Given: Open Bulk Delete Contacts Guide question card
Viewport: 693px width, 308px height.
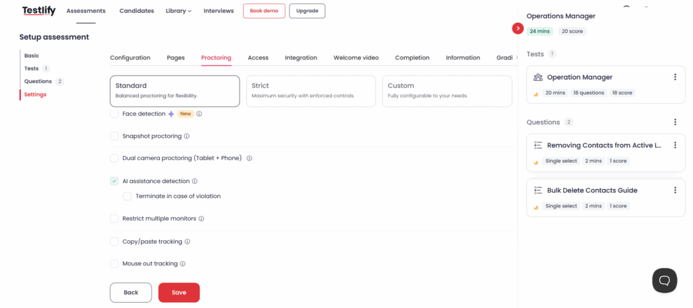Looking at the screenshot, I should click(606, 198).
